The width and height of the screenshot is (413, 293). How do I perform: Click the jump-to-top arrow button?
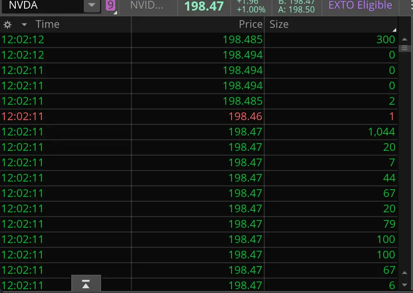pyautogui.click(x=86, y=284)
